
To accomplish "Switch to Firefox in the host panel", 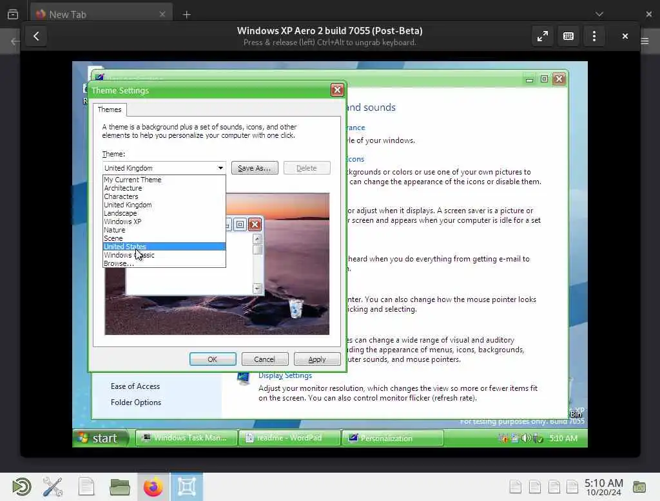I will 153,487.
